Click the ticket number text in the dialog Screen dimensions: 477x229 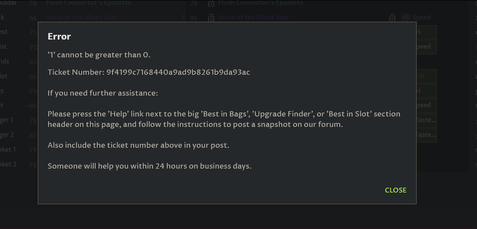click(x=178, y=72)
